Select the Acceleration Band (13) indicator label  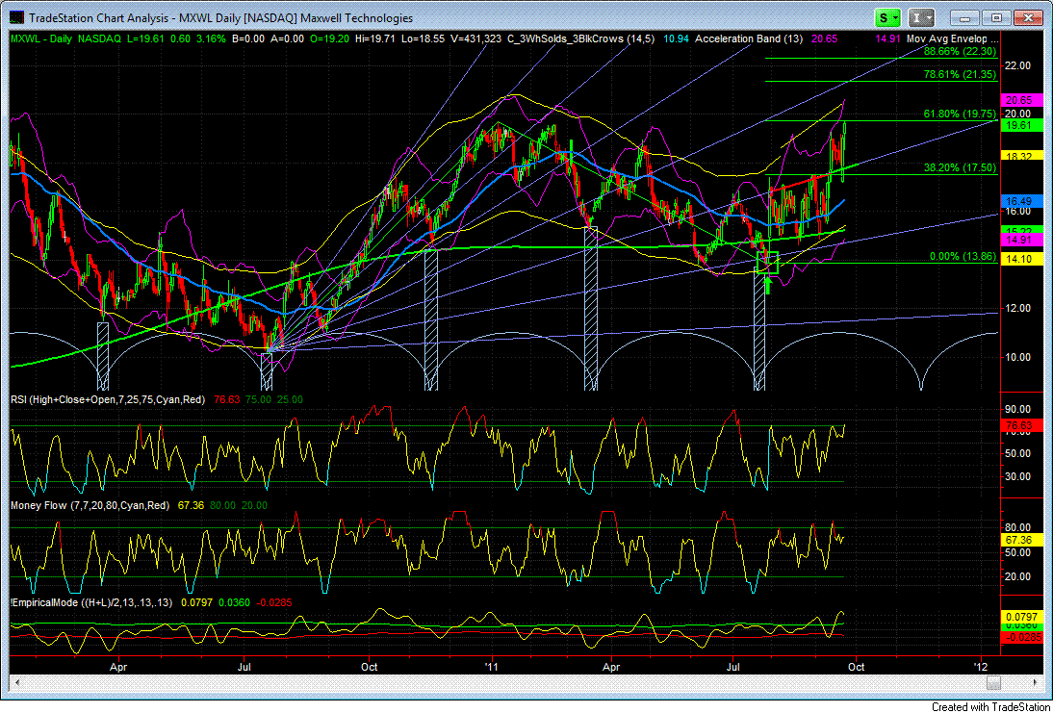(x=749, y=38)
